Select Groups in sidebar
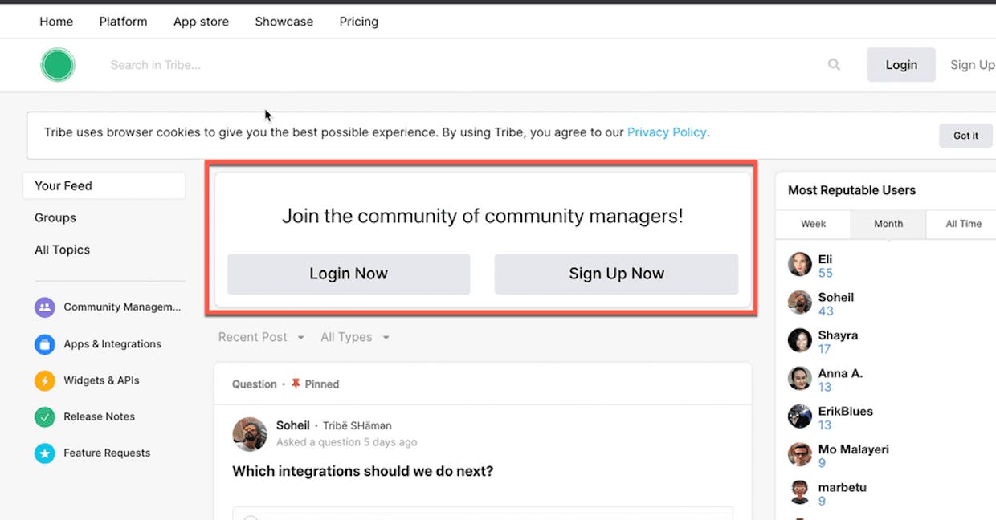Viewport: 996px width, 520px height. pos(55,217)
